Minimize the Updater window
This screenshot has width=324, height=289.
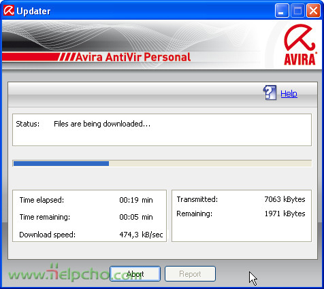[x=282, y=10]
